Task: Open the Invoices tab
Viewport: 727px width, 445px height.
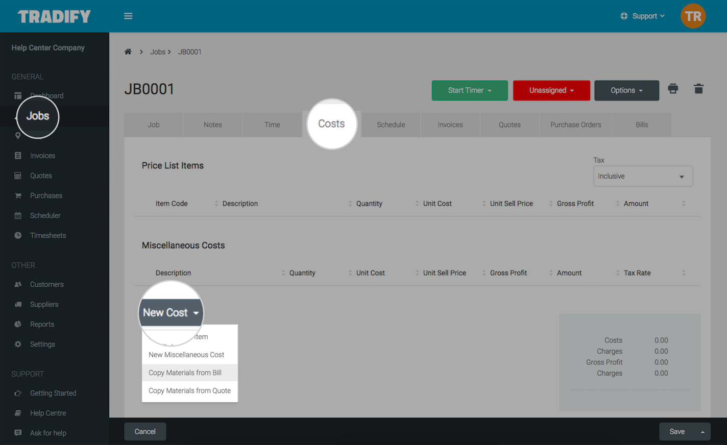Action: coord(450,125)
